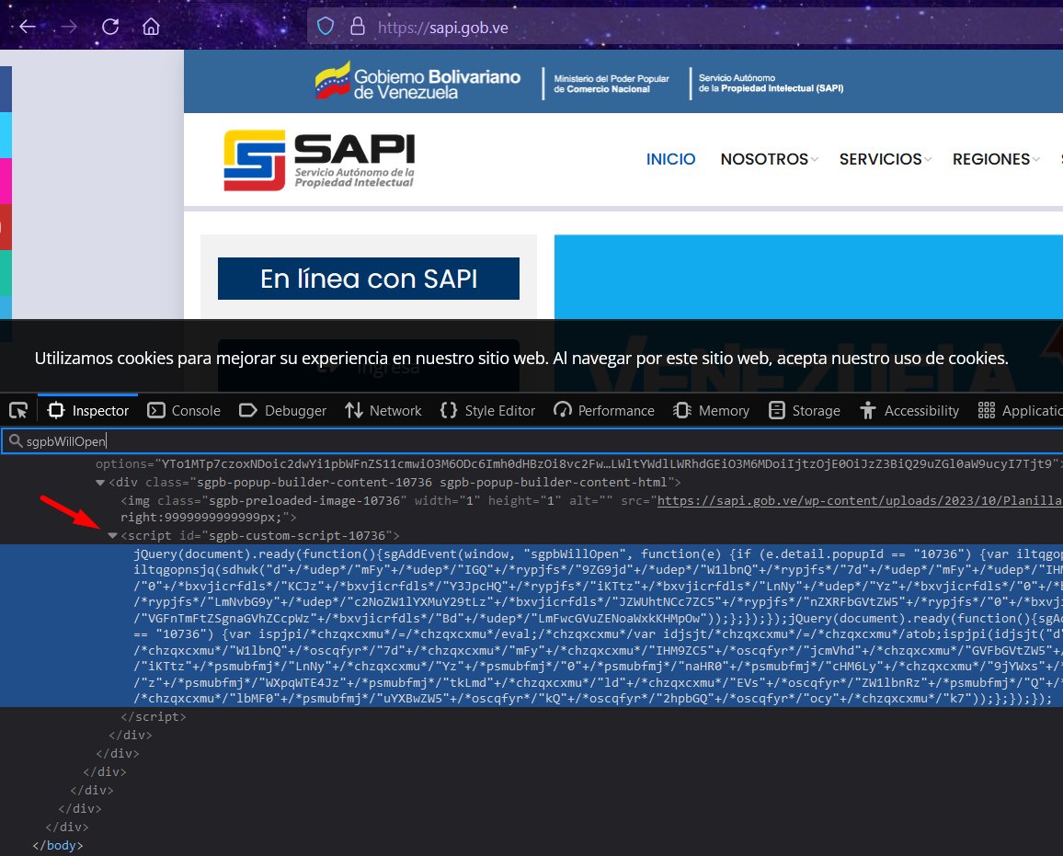
Task: Open the Performance tab
Action: [604, 410]
